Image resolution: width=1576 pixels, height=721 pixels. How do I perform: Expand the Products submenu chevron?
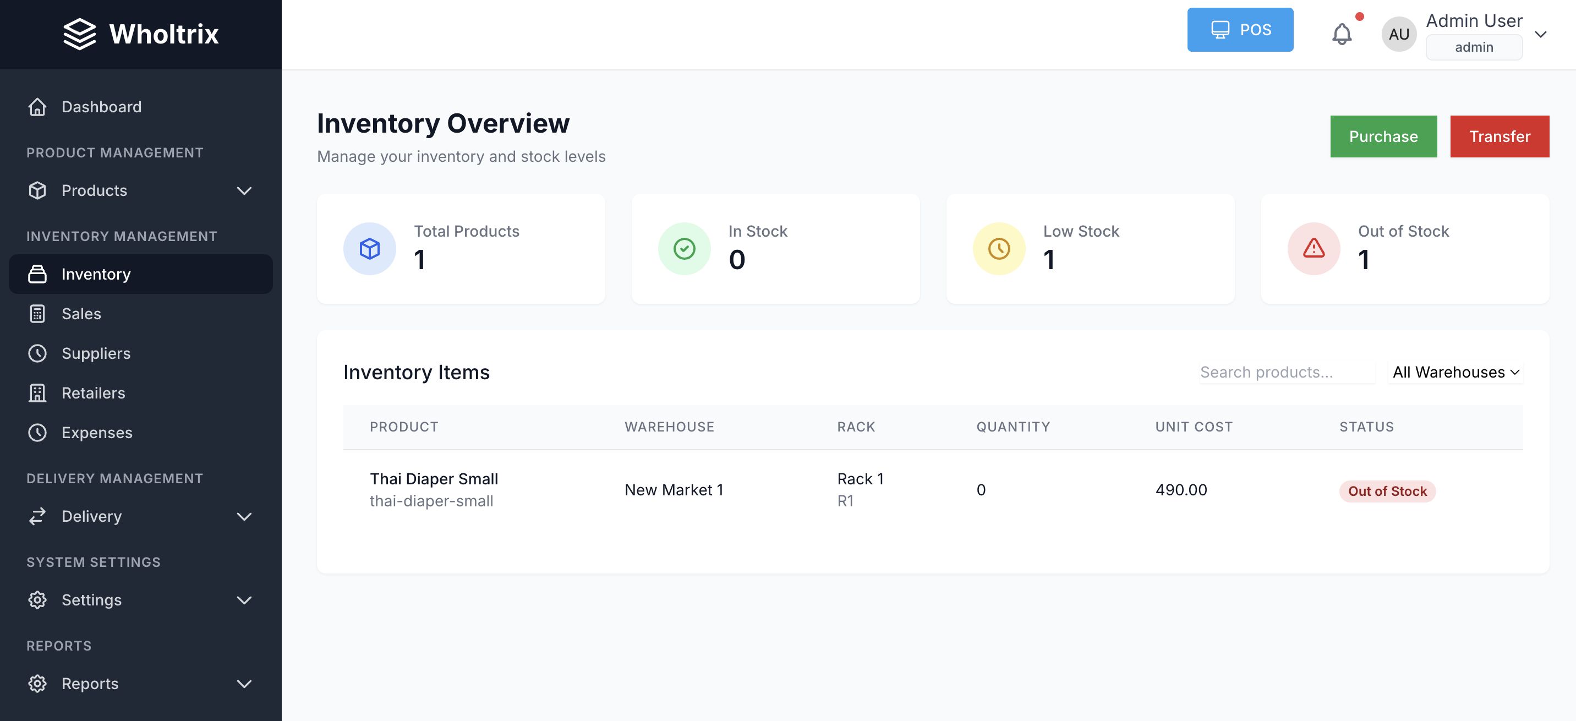[244, 191]
